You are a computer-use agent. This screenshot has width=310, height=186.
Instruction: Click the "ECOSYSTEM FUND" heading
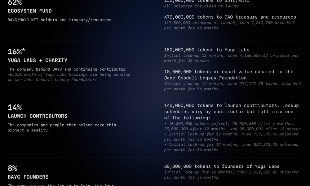pos(30,11)
